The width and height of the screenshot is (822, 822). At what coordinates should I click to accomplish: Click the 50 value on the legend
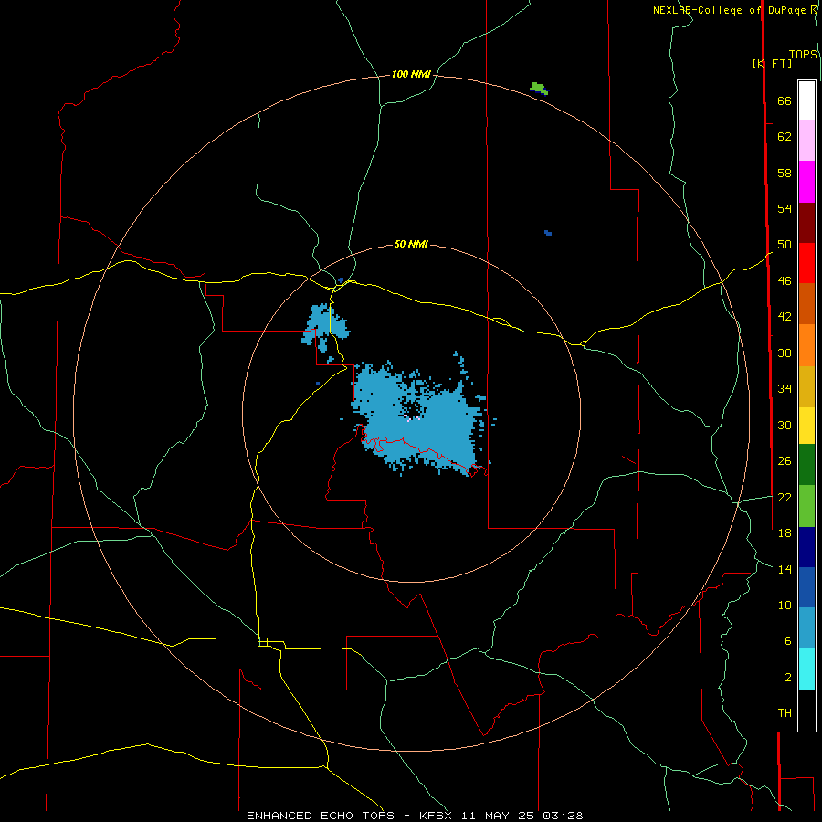tap(785, 244)
